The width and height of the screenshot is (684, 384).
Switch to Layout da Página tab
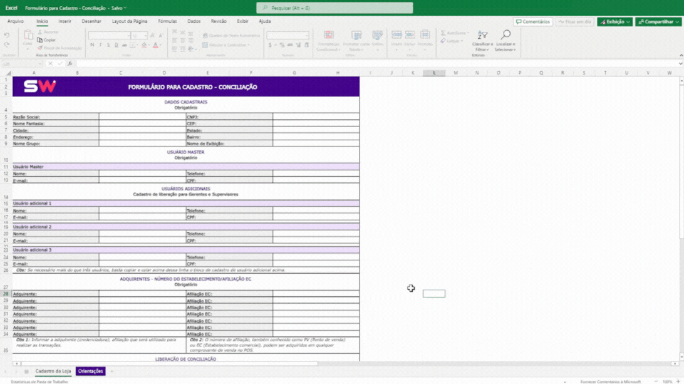130,21
